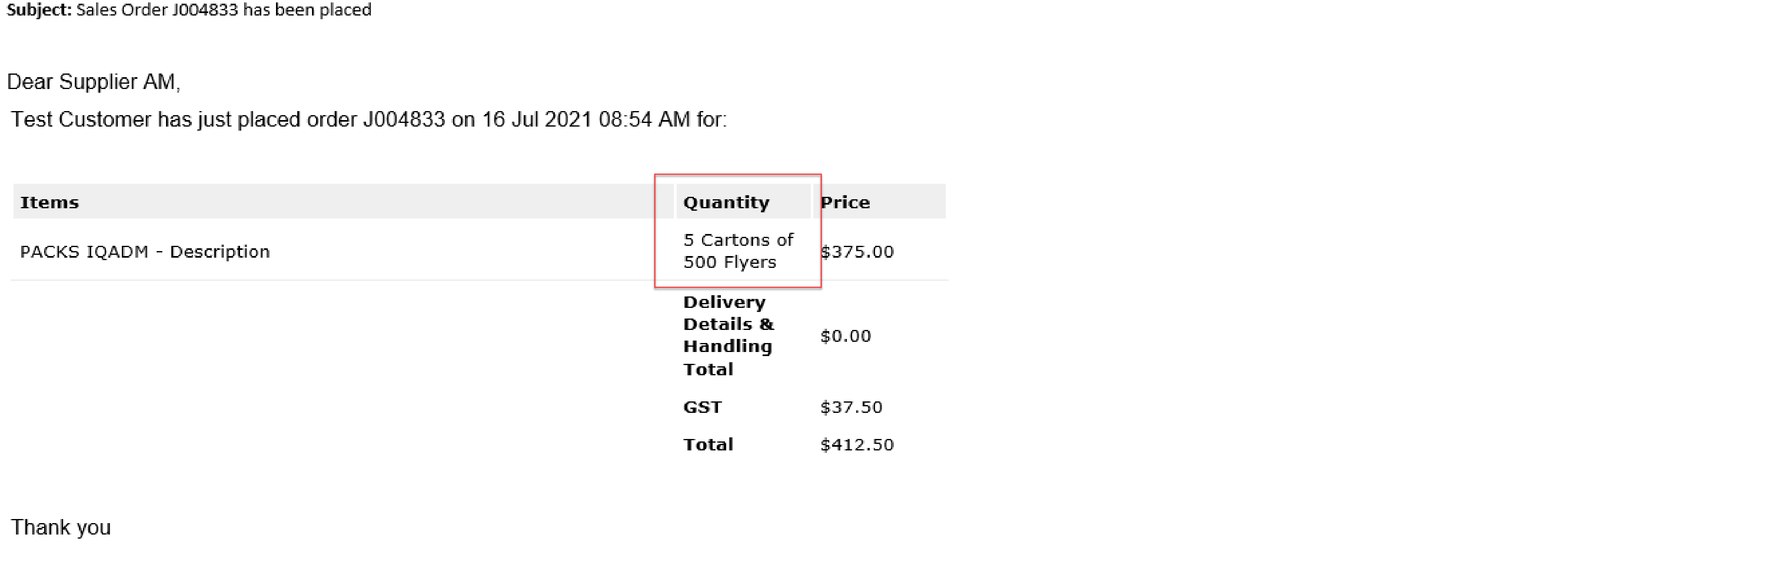Click the bold Total label at the bottom
The height and width of the screenshot is (577, 1784).
click(708, 444)
